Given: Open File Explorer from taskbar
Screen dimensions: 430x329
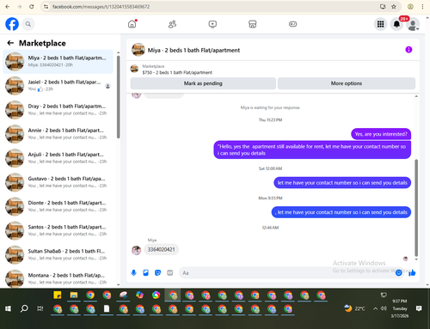Looking at the screenshot, I should [x=74, y=295].
